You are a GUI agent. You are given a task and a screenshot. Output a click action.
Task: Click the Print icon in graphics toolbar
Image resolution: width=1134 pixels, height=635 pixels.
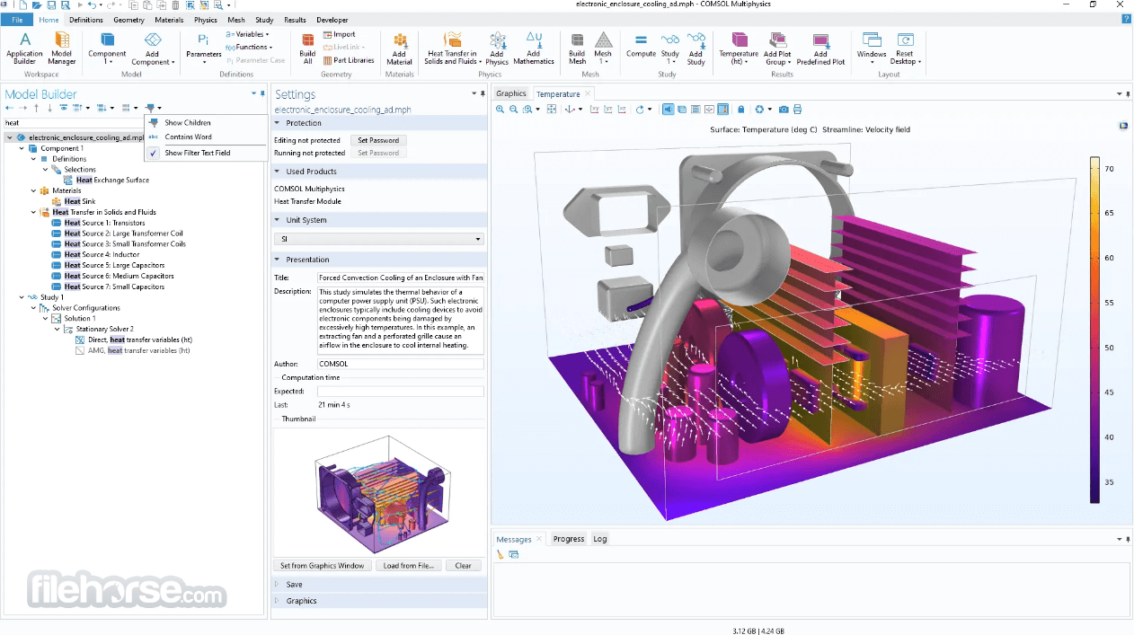(x=797, y=109)
